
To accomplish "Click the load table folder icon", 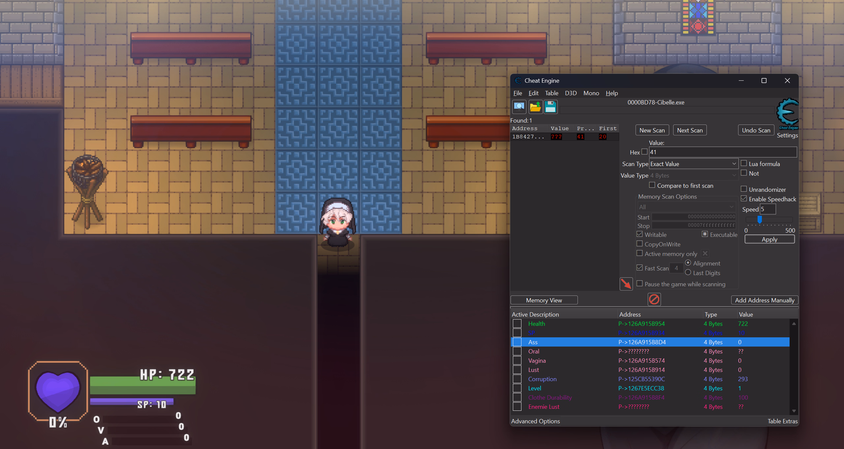I will pos(535,107).
